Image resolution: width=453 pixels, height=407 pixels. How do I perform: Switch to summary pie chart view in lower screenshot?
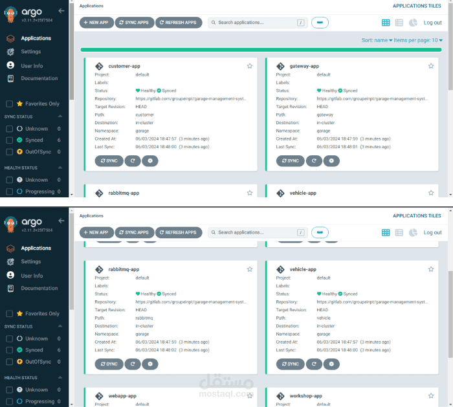click(x=413, y=232)
